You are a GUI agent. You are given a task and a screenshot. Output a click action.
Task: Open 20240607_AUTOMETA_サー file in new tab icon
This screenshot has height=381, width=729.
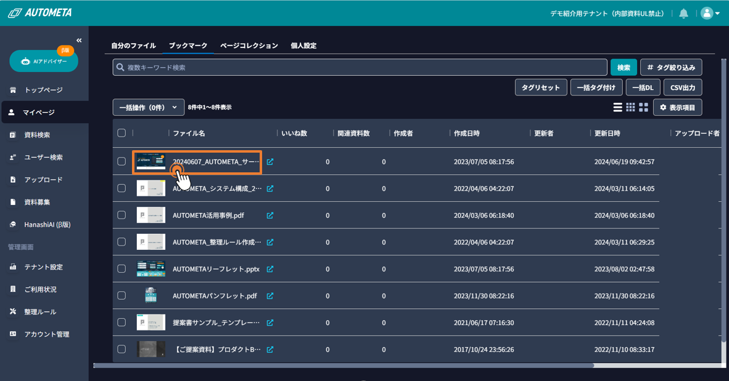pos(270,161)
